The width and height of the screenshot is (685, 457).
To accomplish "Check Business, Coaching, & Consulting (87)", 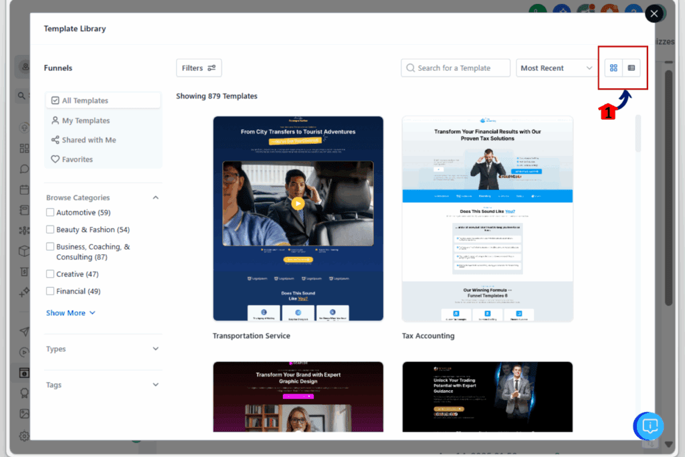I will [50, 246].
